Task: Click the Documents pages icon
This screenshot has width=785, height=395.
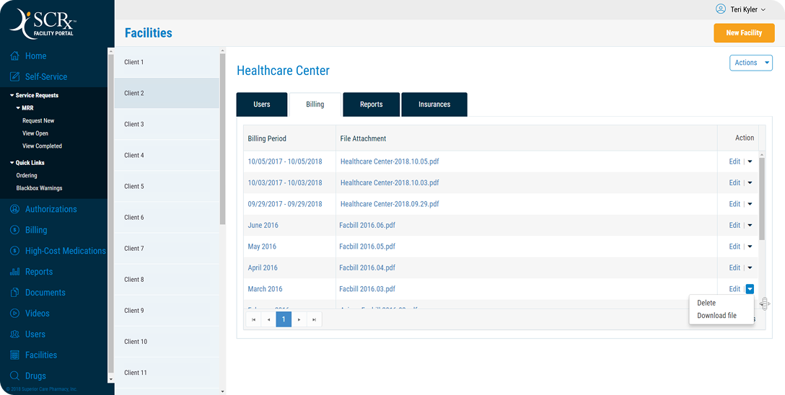Action: click(x=15, y=293)
